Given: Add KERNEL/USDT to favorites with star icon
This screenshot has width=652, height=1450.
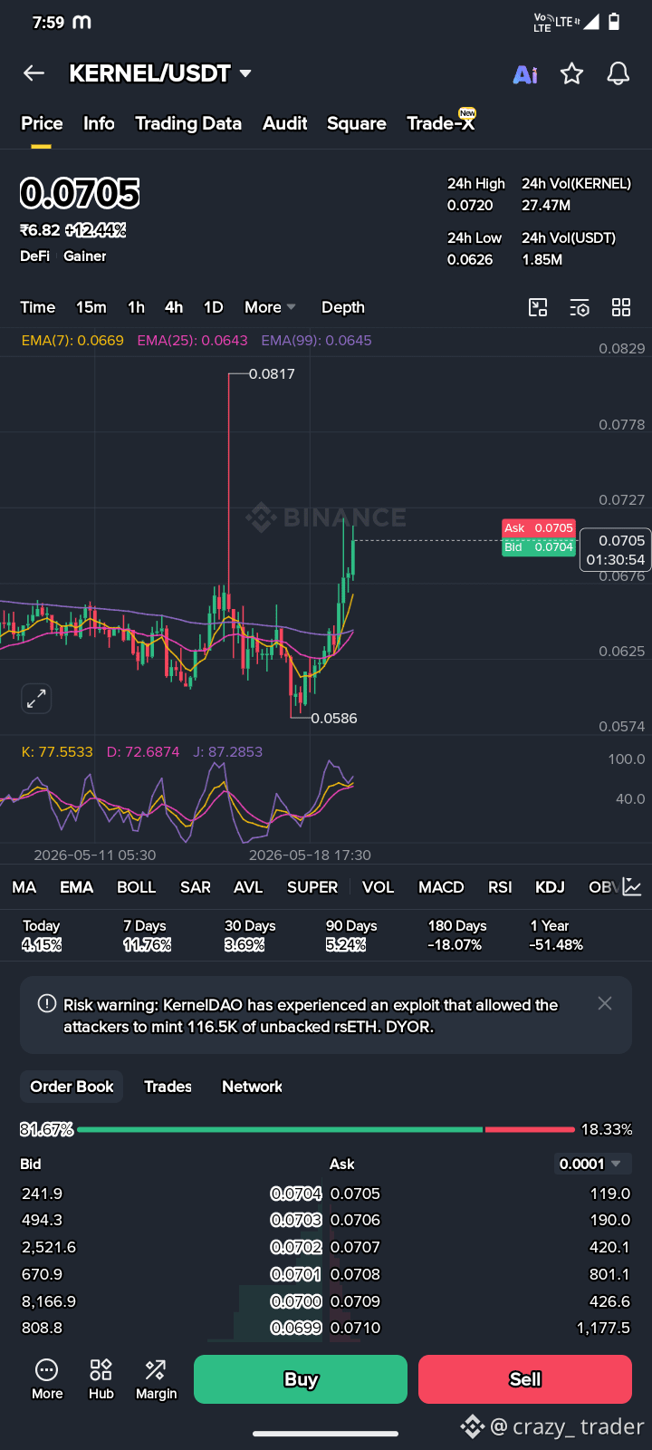Looking at the screenshot, I should (571, 73).
